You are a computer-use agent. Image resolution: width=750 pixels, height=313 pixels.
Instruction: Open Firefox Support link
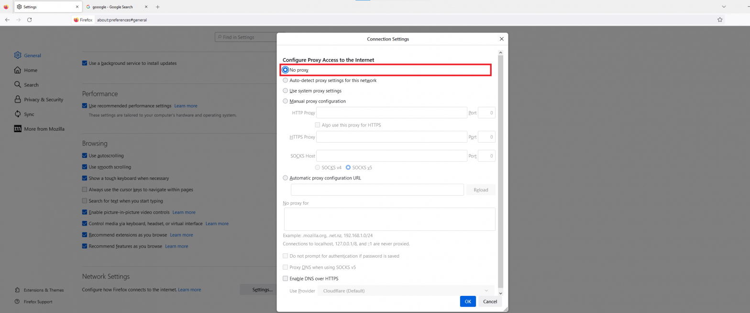(x=33, y=302)
